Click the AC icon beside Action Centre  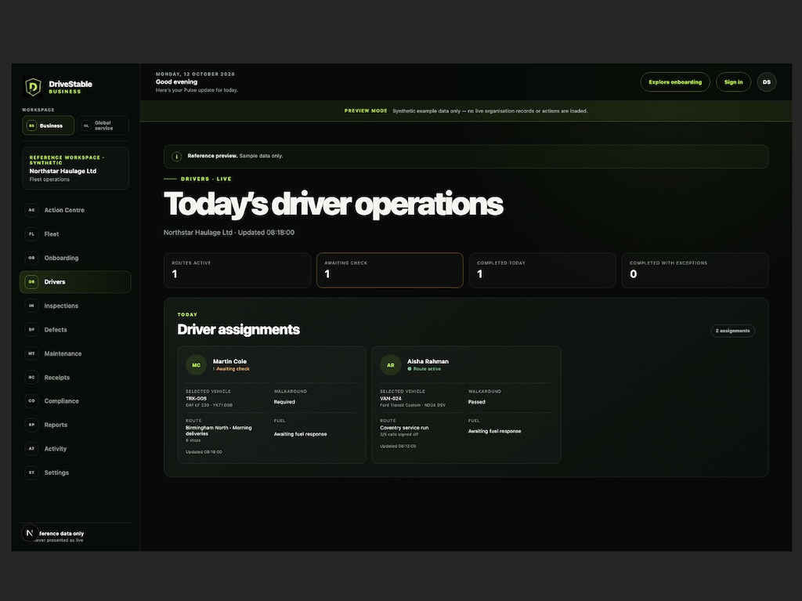31,210
